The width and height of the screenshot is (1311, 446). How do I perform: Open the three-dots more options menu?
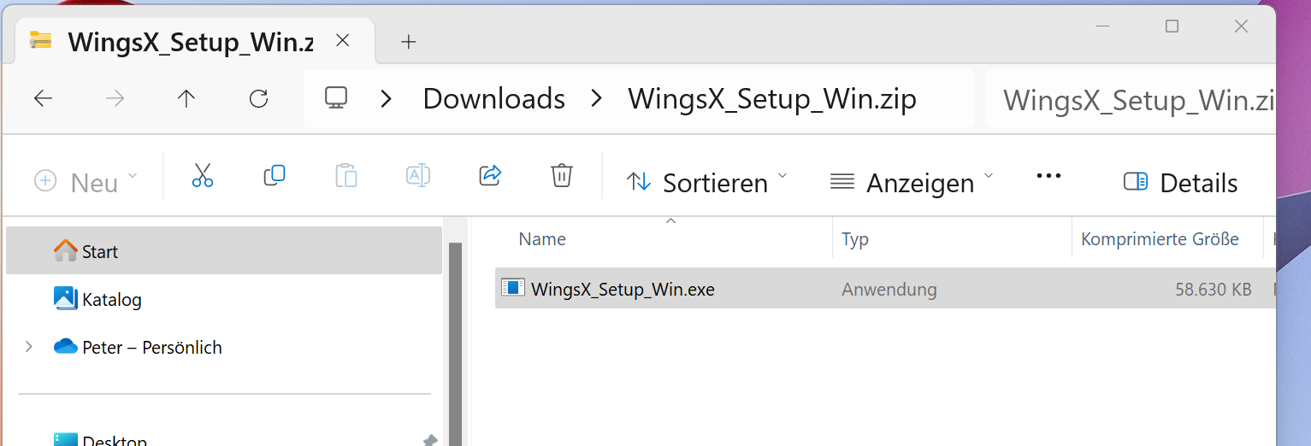pyautogui.click(x=1048, y=176)
